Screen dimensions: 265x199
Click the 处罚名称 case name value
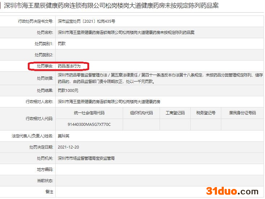point(126,32)
